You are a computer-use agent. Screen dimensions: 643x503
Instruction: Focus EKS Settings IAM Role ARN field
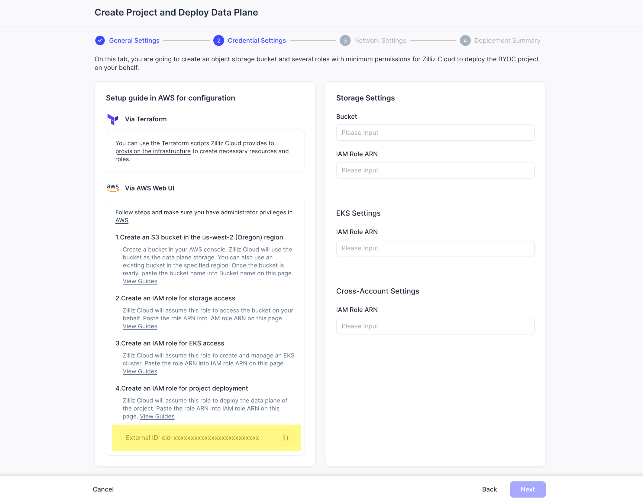435,248
